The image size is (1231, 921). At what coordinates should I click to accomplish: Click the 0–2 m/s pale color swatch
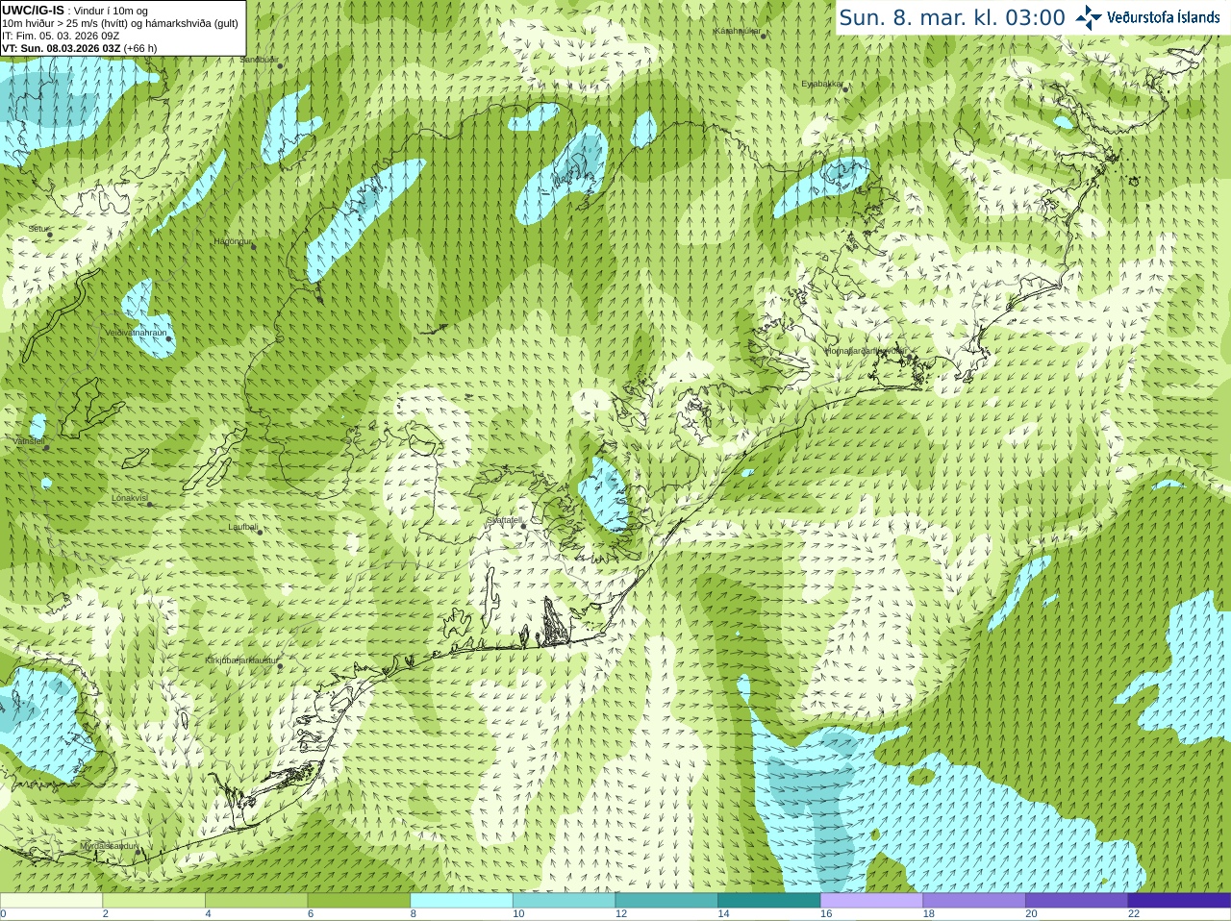(x=51, y=900)
